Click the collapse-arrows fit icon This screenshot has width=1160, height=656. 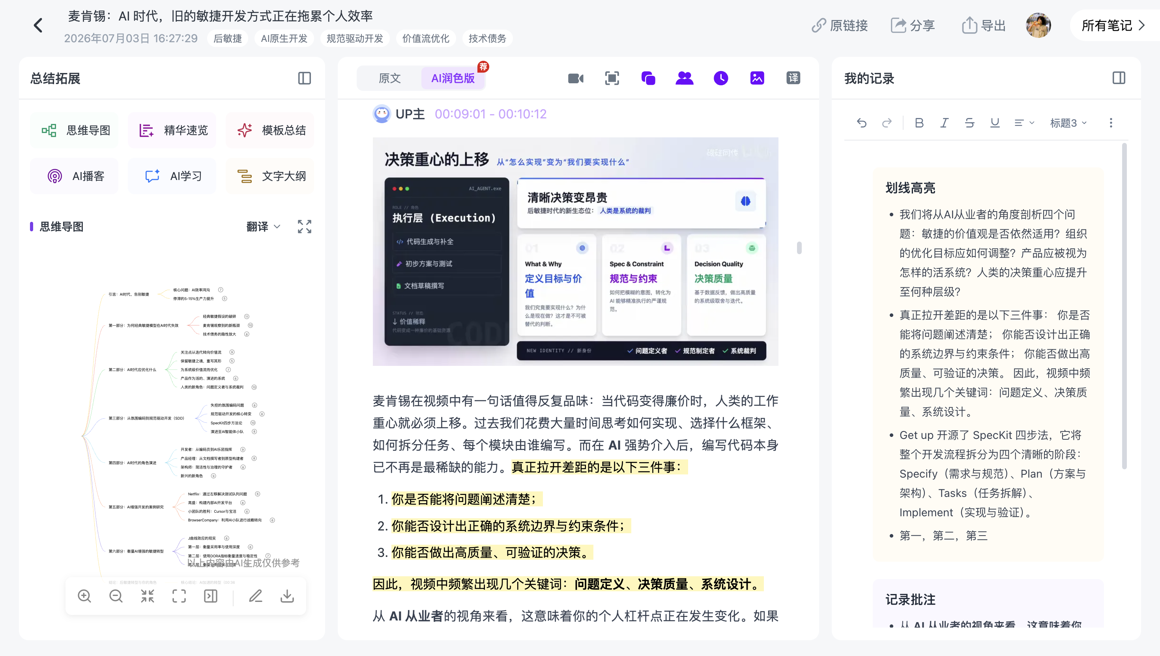click(x=147, y=596)
